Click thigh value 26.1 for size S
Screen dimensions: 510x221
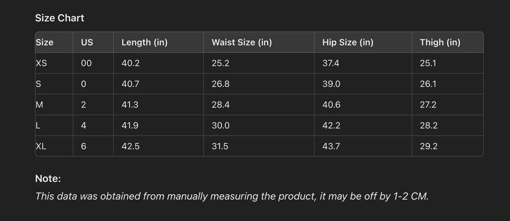pos(428,84)
